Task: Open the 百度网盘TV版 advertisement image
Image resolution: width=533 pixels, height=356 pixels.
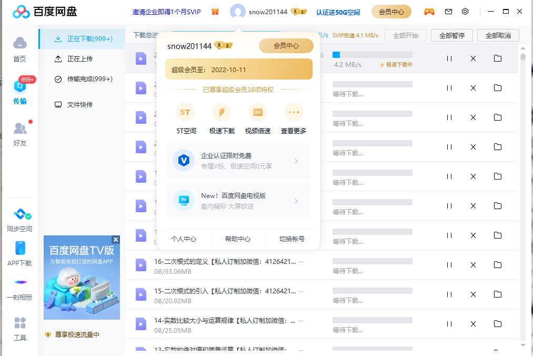Action: [82, 278]
